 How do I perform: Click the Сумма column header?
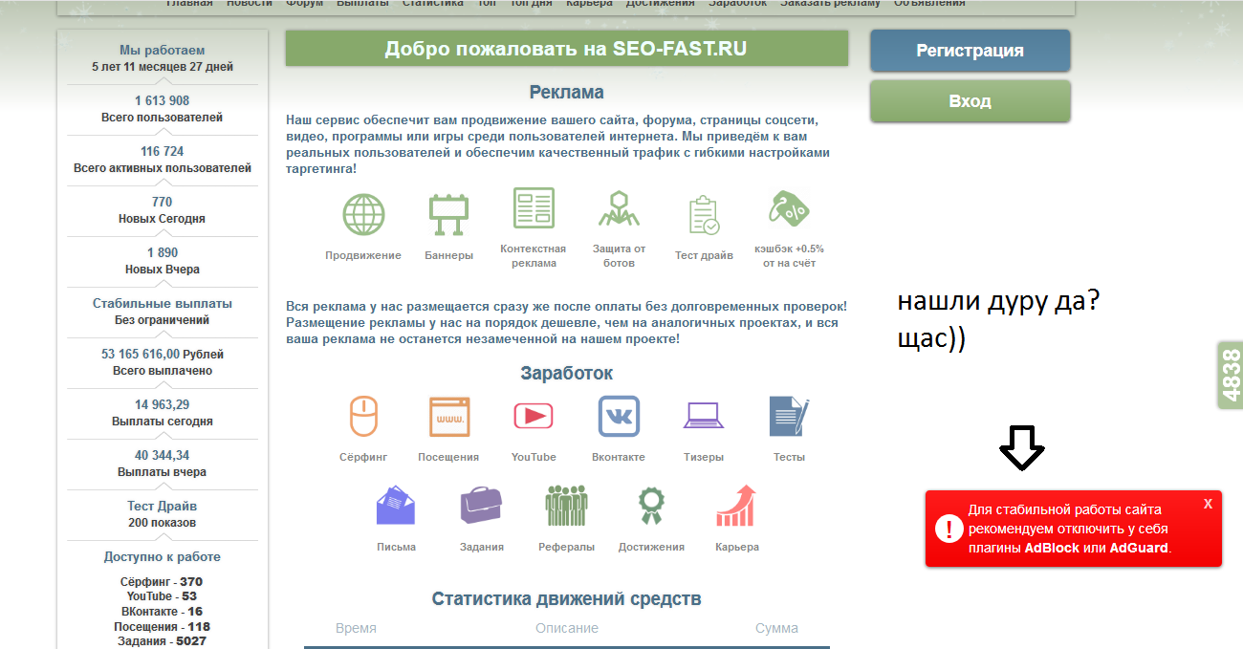776,628
